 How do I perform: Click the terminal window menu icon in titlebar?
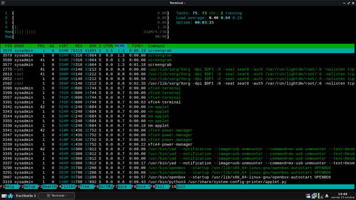pos(3,3)
